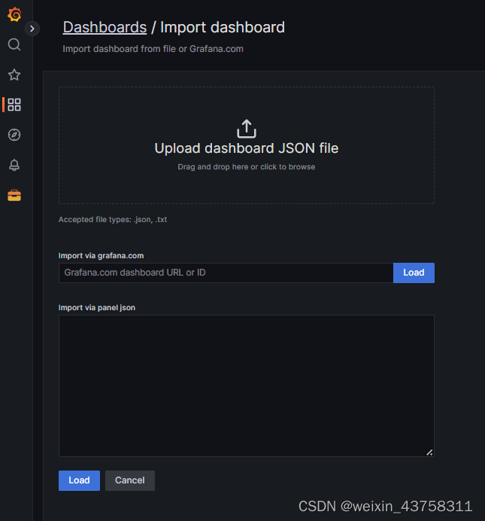The height and width of the screenshot is (521, 485).
Task: Open the orange briefcase icon in sidebar
Action: [14, 196]
